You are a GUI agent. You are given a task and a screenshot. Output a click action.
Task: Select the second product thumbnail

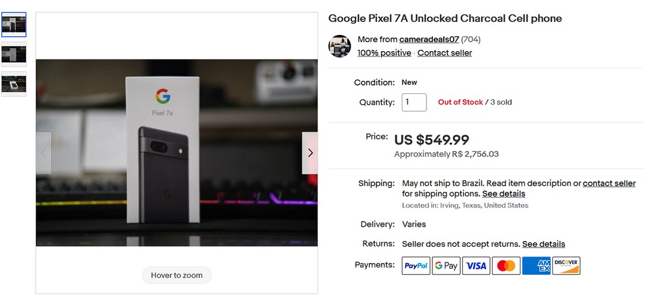(x=14, y=54)
